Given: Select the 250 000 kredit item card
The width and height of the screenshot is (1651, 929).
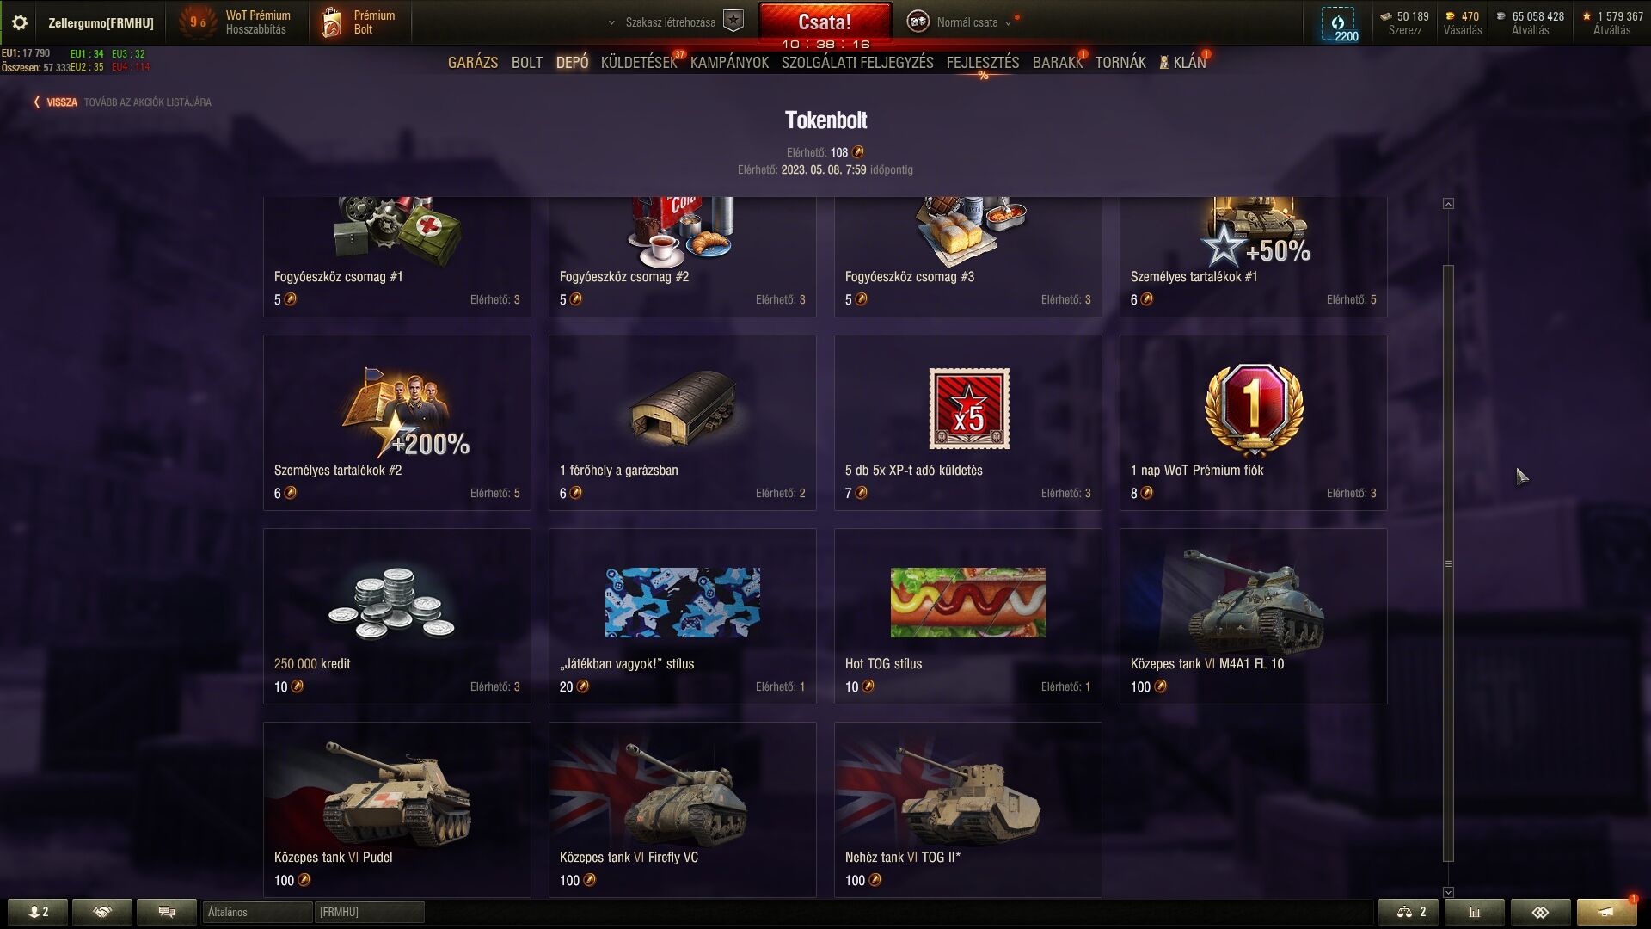Looking at the screenshot, I should point(396,616).
